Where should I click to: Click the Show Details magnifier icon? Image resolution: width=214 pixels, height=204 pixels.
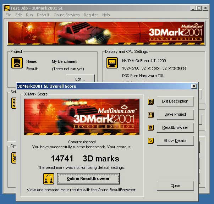click(x=151, y=141)
